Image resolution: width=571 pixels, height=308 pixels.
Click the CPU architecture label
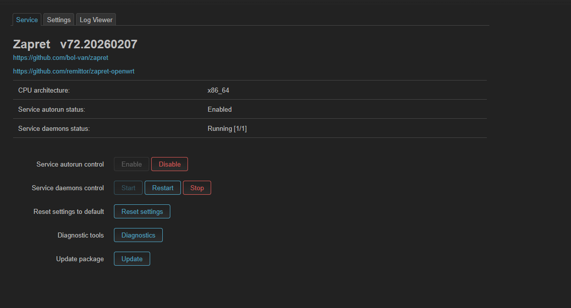point(44,90)
